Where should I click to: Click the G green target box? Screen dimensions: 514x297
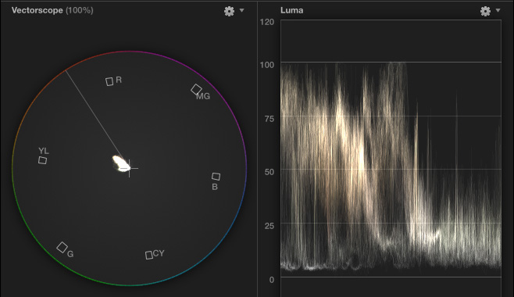pos(62,248)
